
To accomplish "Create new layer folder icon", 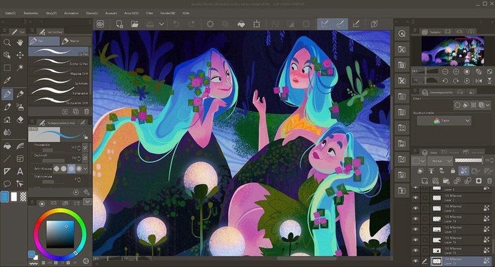I will pyautogui.click(x=446, y=181).
